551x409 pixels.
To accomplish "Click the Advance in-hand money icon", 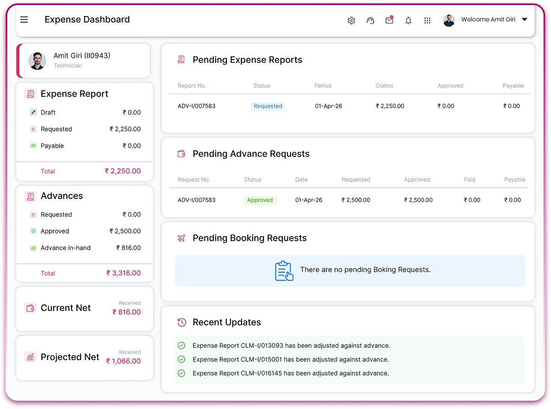I will click(x=33, y=248).
